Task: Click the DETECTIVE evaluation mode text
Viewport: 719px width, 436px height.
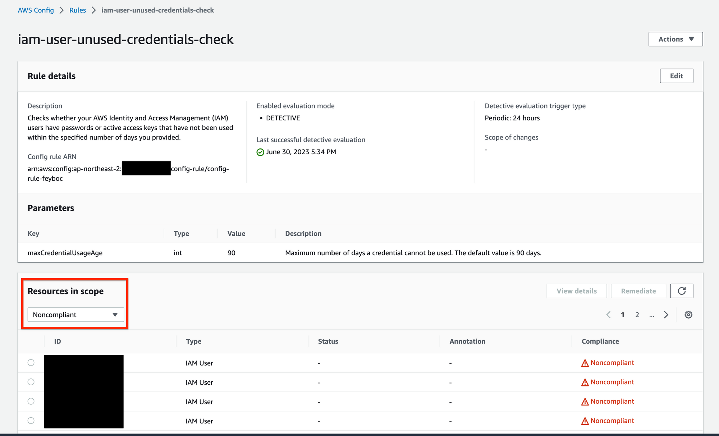Action: [283, 118]
